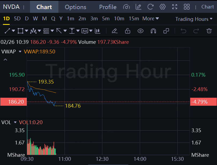This screenshot has width=217, height=165.
Task: Switch to the Profile tab
Action: point(108,7)
